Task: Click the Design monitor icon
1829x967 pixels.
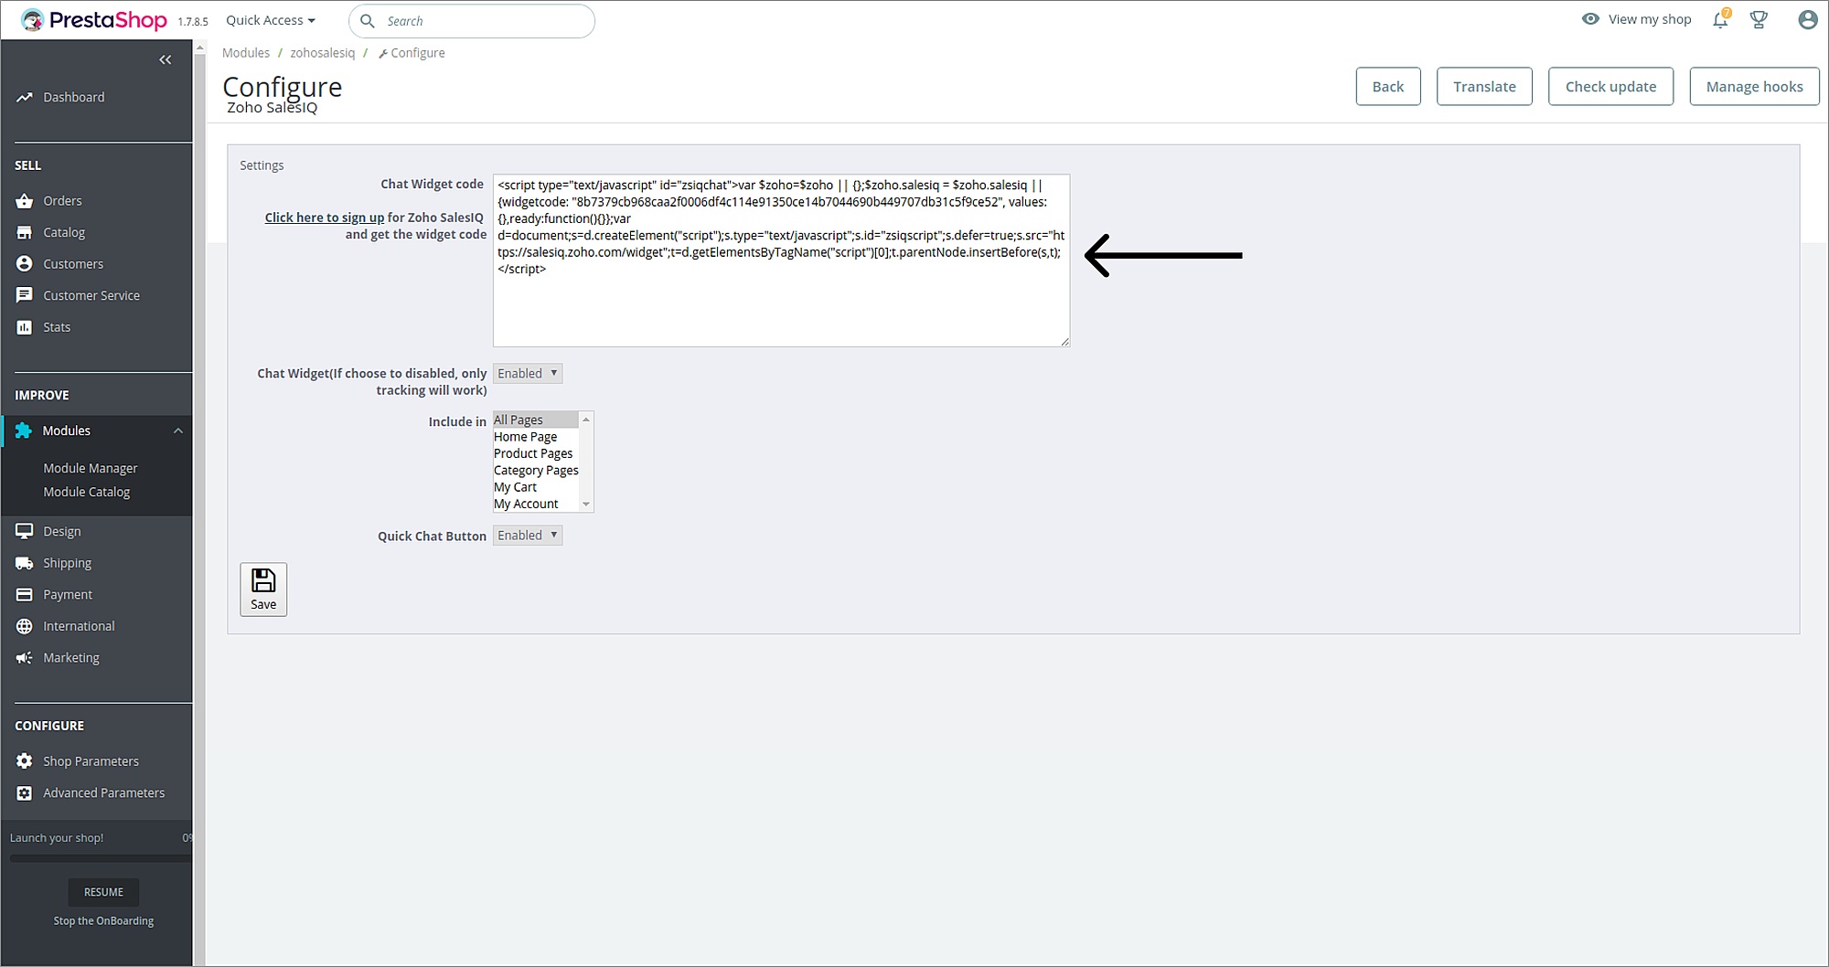Action: [x=25, y=531]
